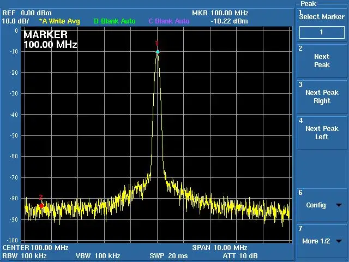Open the Config submenu arrow
Image resolution: width=349 pixels, height=262 pixels.
[339, 205]
